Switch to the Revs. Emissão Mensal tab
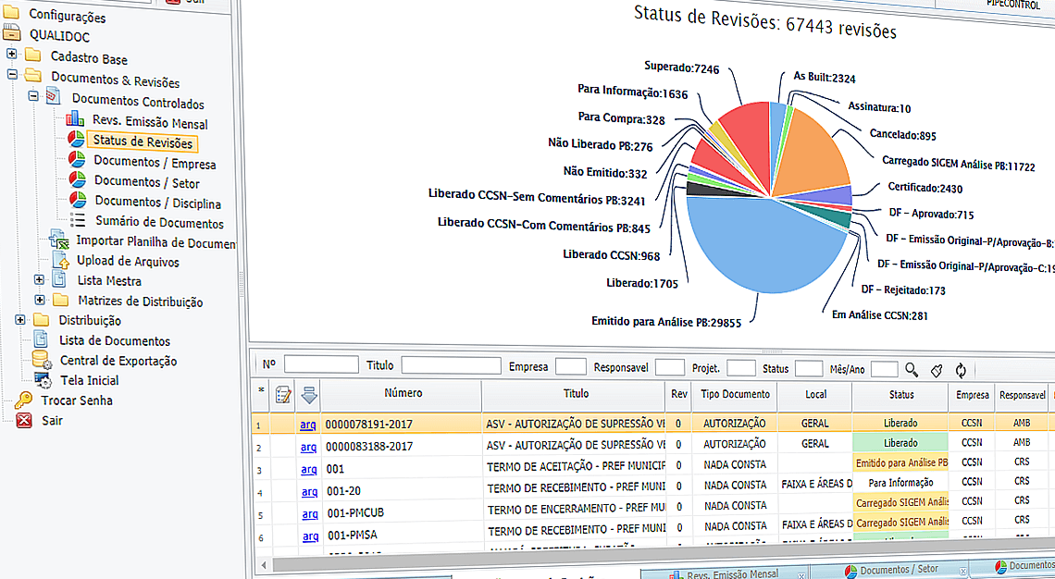 731,573
